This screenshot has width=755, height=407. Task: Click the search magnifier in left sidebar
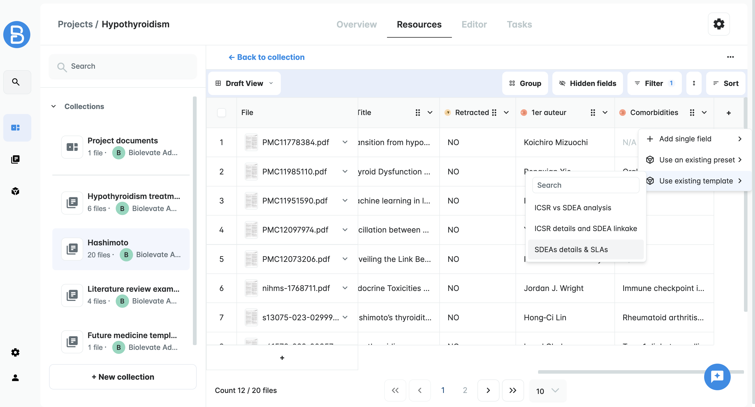click(16, 82)
